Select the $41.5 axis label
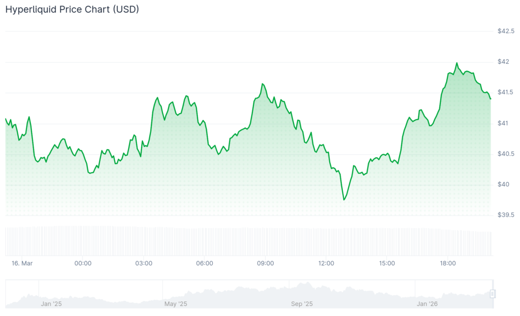Image resolution: width=520 pixels, height=316 pixels. 506,92
